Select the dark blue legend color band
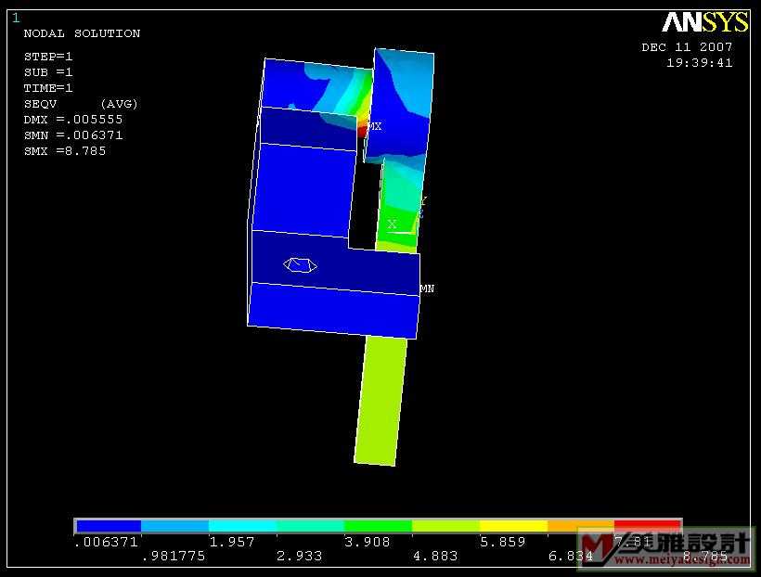The height and width of the screenshot is (577, 761). [109, 526]
